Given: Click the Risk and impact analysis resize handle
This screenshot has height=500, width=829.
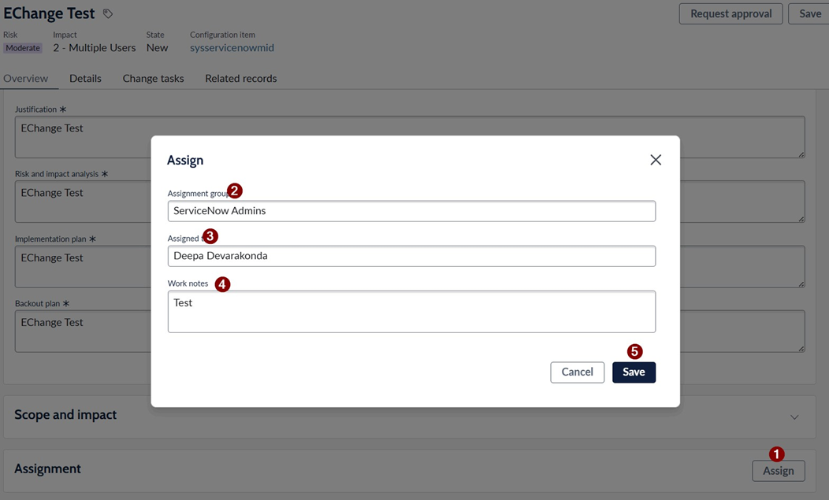Looking at the screenshot, I should (x=801, y=219).
